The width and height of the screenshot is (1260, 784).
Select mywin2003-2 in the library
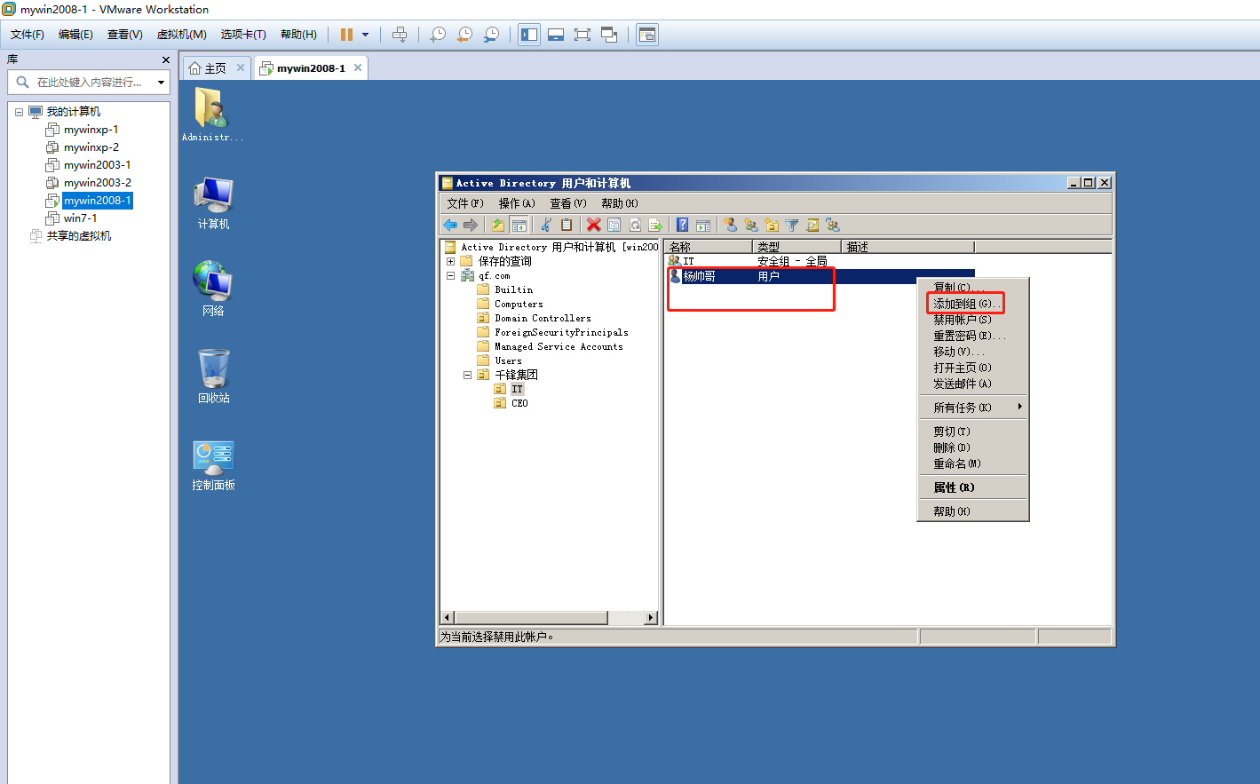point(97,183)
